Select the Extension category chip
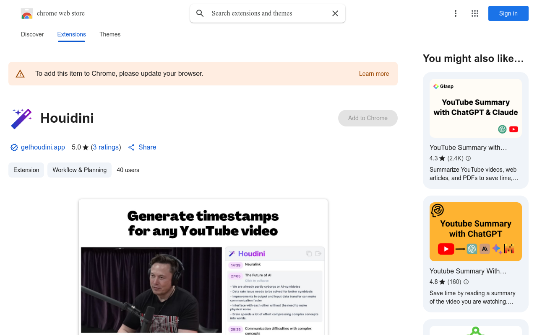 26,170
